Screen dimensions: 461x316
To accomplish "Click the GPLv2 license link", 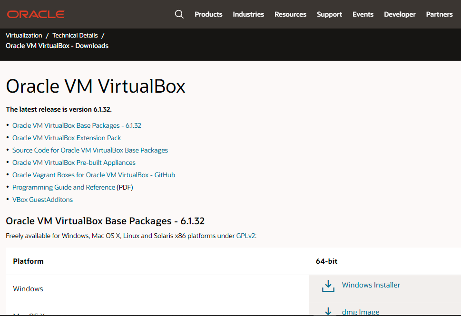I will [246, 236].
